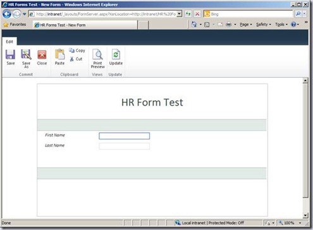This screenshot has height=230, width=313.
Task: Click the search magnifier button
Action: pyautogui.click(x=298, y=14)
